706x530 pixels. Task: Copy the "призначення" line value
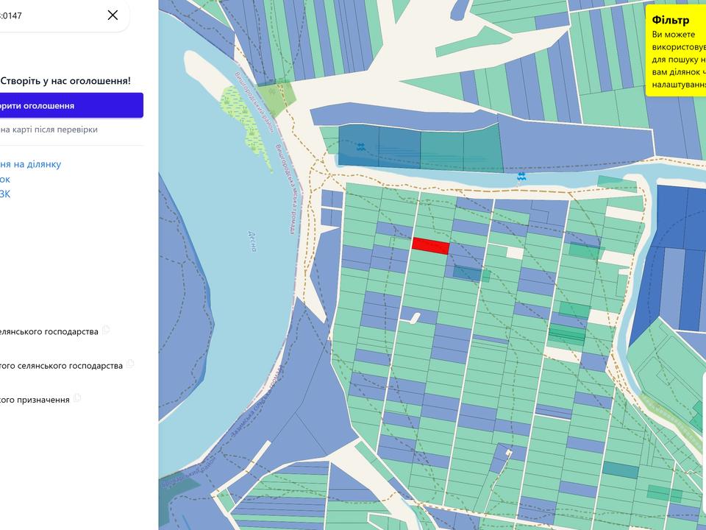click(77, 398)
